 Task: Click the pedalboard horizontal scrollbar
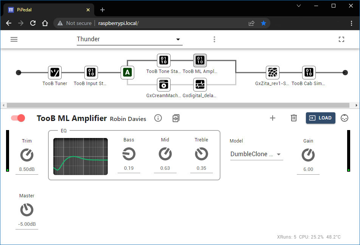point(178,105)
